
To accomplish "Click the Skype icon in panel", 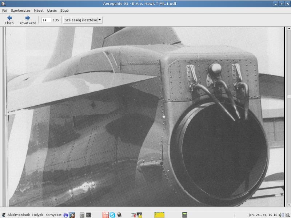I will [x=112, y=215].
